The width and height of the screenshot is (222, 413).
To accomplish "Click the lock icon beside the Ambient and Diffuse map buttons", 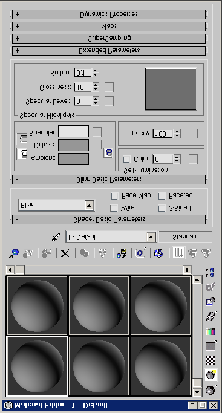I will [108, 152].
